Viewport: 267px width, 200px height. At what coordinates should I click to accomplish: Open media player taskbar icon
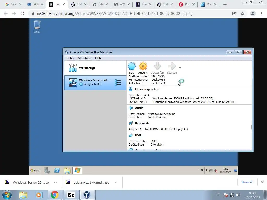pyautogui.click(x=39, y=195)
